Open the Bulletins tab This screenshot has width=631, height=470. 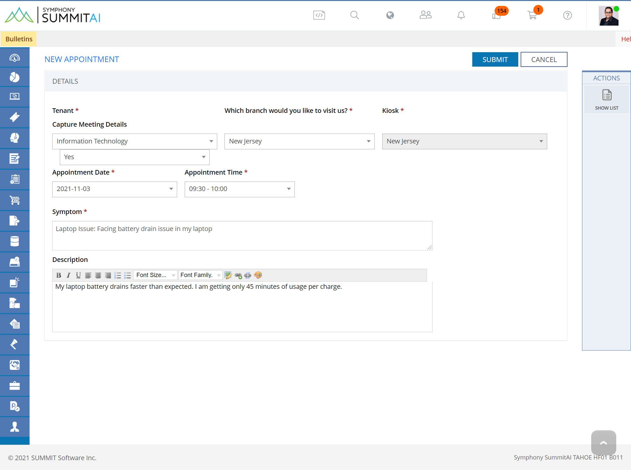19,39
